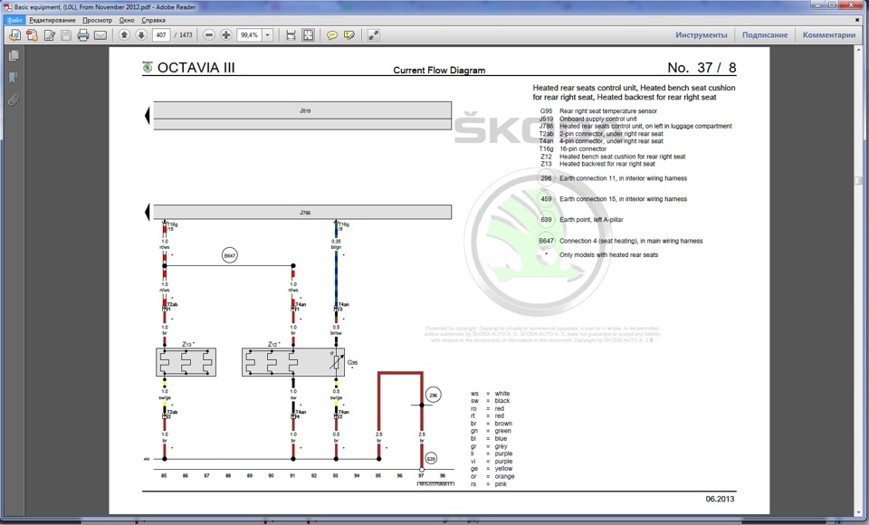Send the file by email using envelope icon
This screenshot has width=869, height=525.
tap(100, 35)
